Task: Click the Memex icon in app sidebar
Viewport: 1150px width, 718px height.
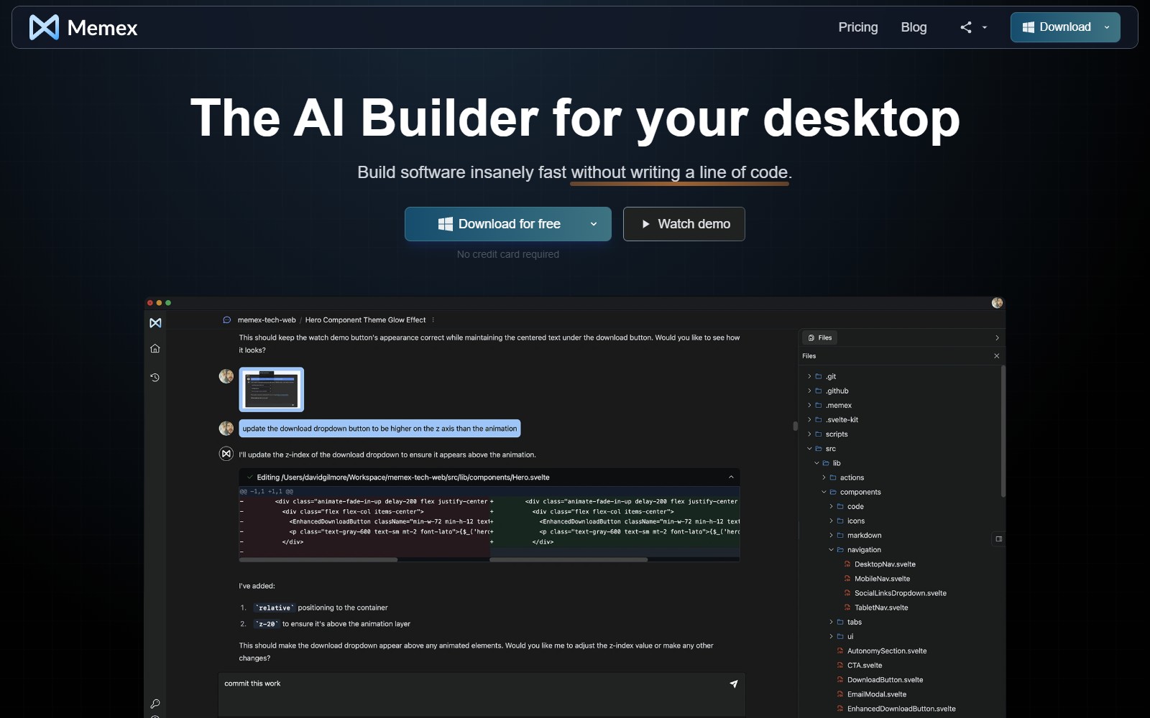Action: [x=155, y=323]
